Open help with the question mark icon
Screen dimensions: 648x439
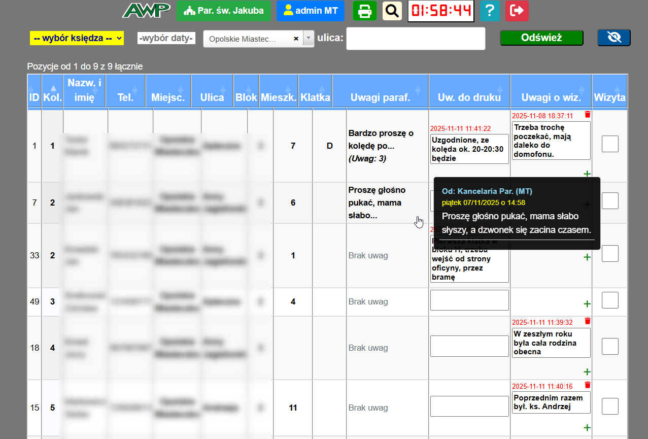tap(489, 11)
